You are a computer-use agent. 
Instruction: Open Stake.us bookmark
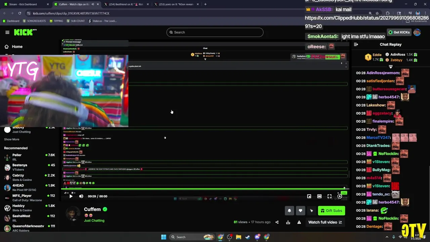click(x=102, y=21)
